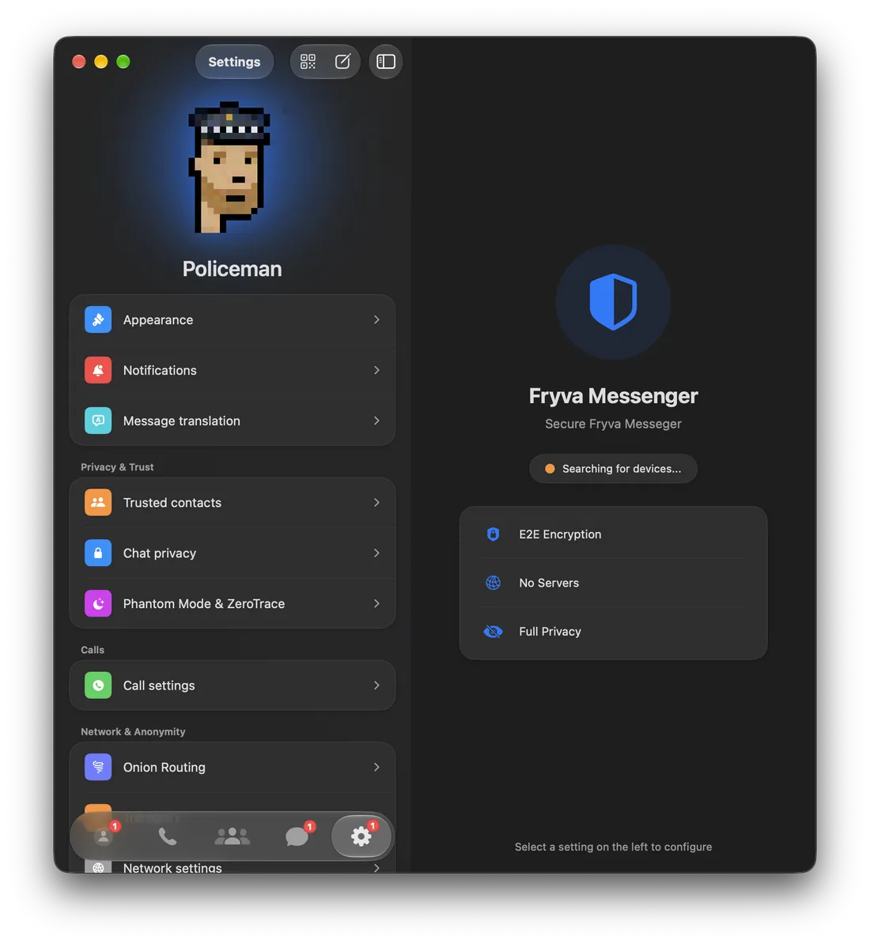Image resolution: width=870 pixels, height=944 pixels.
Task: Switch to the groups tab
Action: pos(232,836)
